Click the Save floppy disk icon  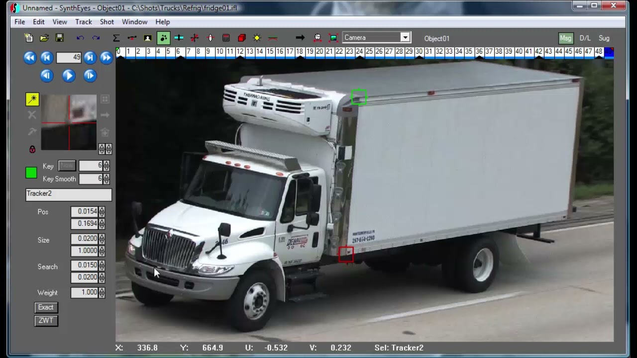(x=59, y=38)
